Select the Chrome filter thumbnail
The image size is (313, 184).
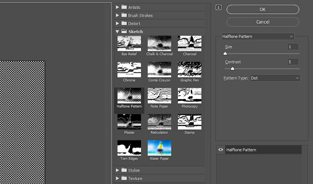pos(129,70)
